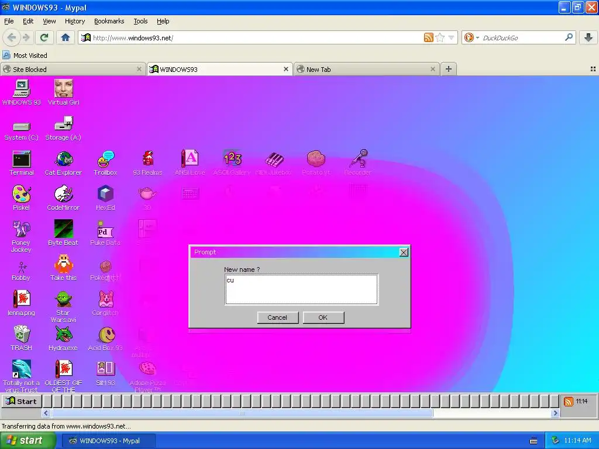Open the View menu
The width and height of the screenshot is (599, 449).
click(x=49, y=21)
